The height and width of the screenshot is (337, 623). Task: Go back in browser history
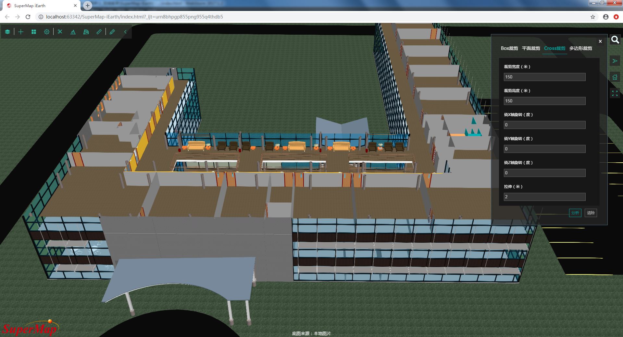click(7, 17)
